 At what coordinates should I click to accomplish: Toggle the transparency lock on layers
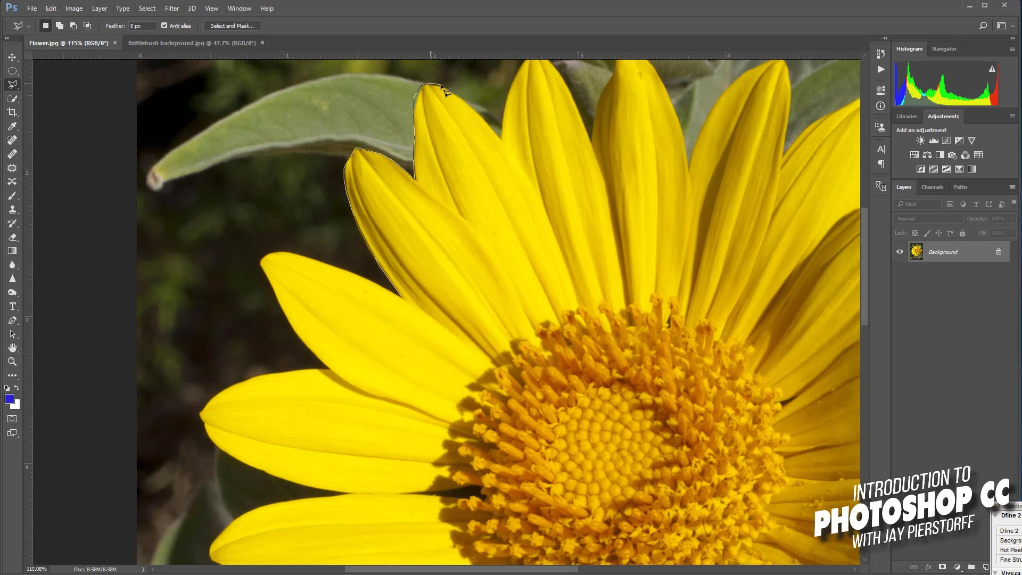pos(915,233)
